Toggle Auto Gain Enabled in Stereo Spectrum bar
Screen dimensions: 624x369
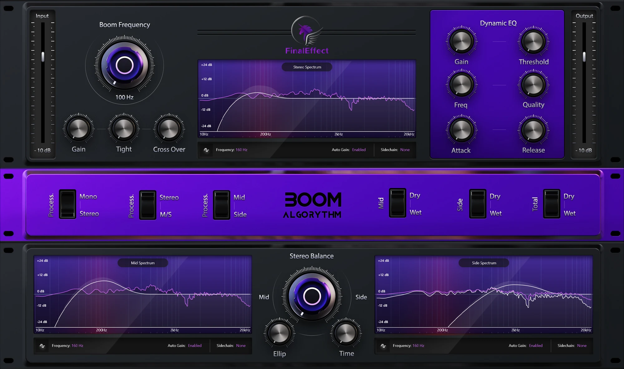(359, 150)
